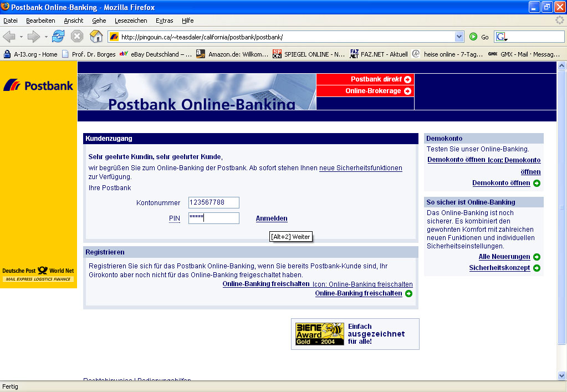This screenshot has width=567, height=392.
Task: Click the Firefox activity throbber icon
Action: 559,21
